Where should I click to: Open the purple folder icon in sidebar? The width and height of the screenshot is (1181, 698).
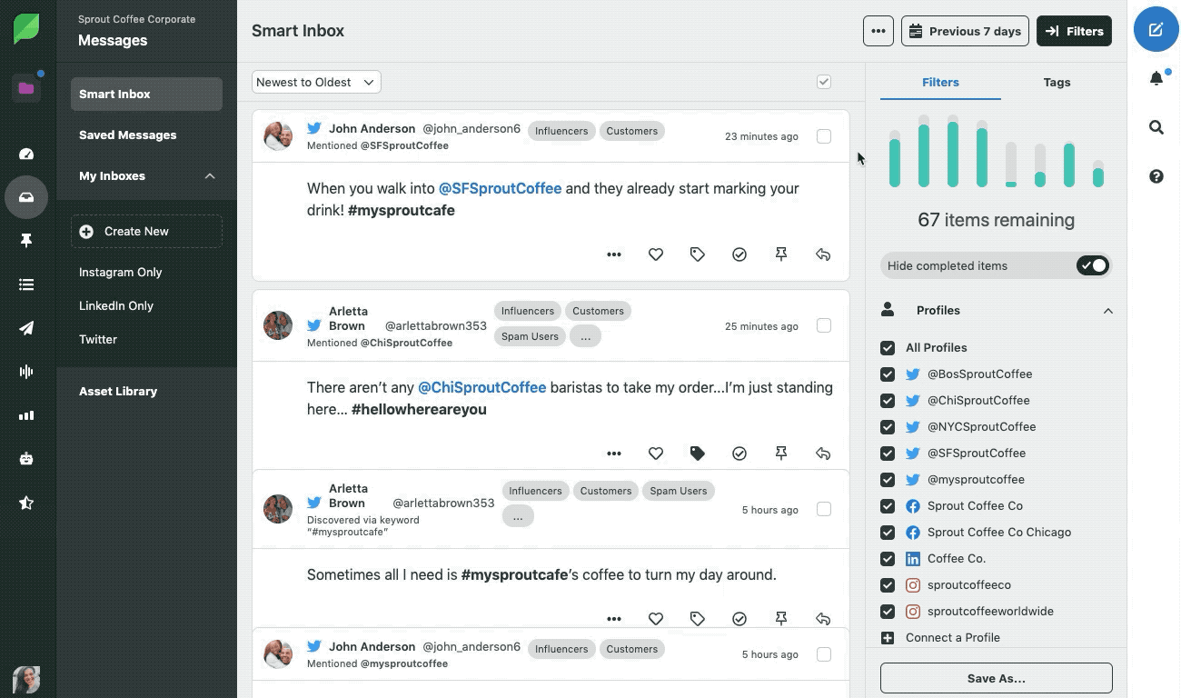(26, 88)
